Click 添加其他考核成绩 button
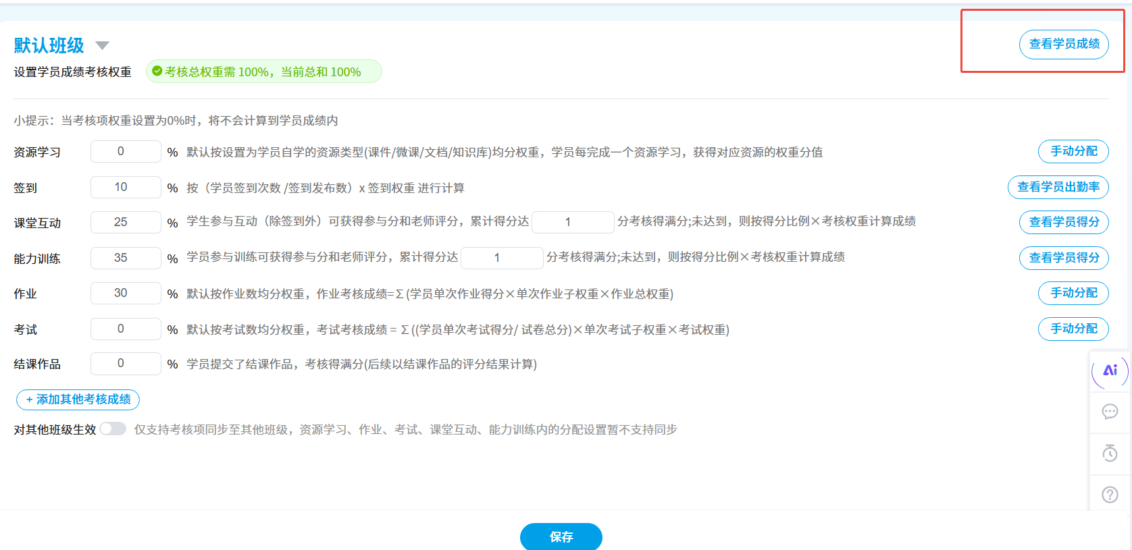Viewport: 1132px width, 550px height. pos(78,400)
